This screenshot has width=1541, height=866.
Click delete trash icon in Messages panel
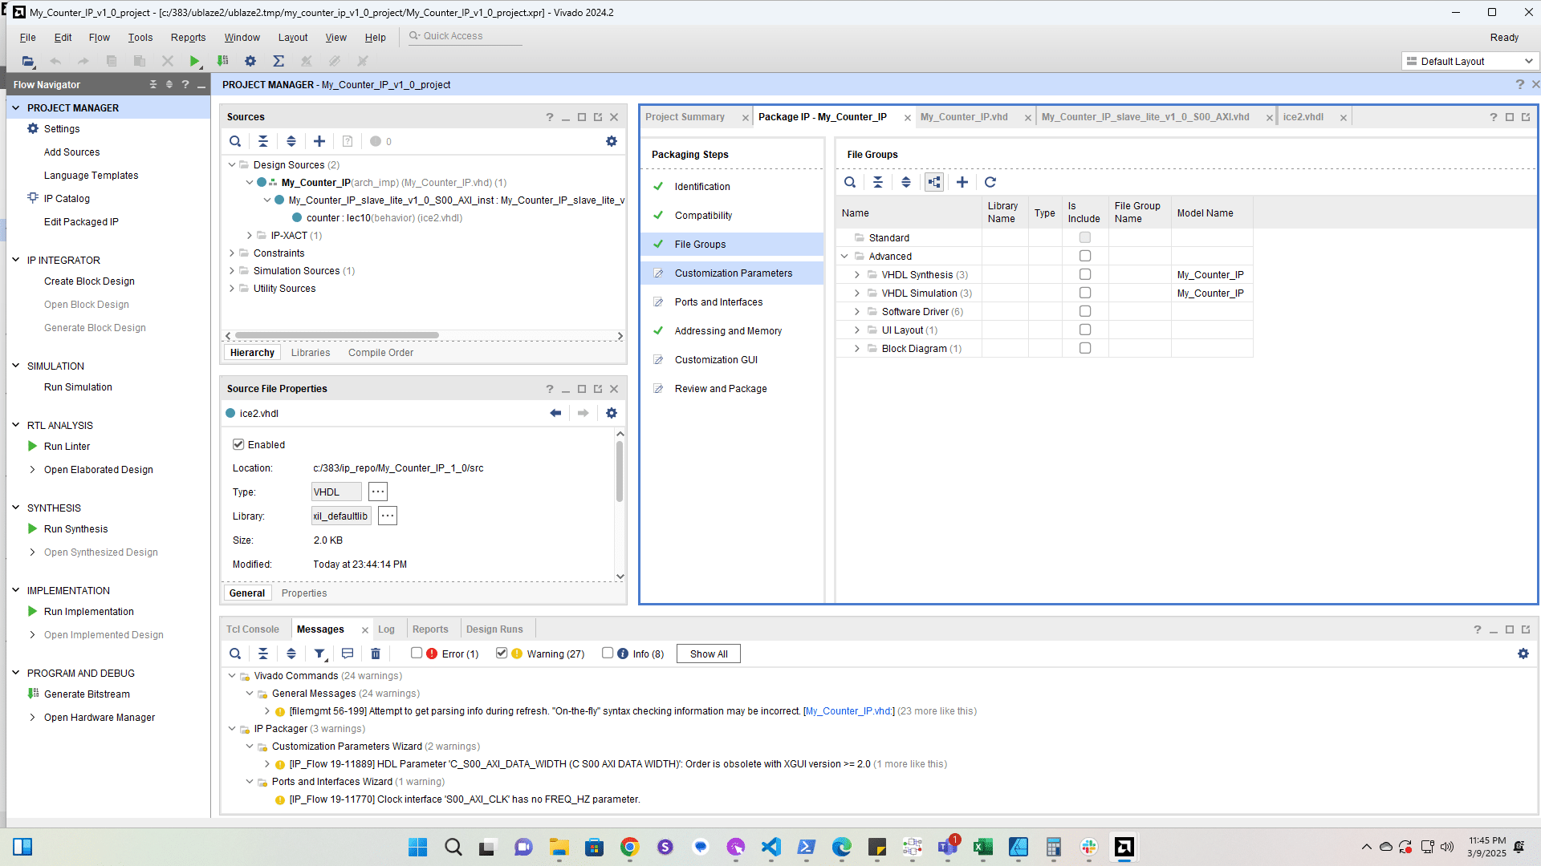click(x=376, y=654)
